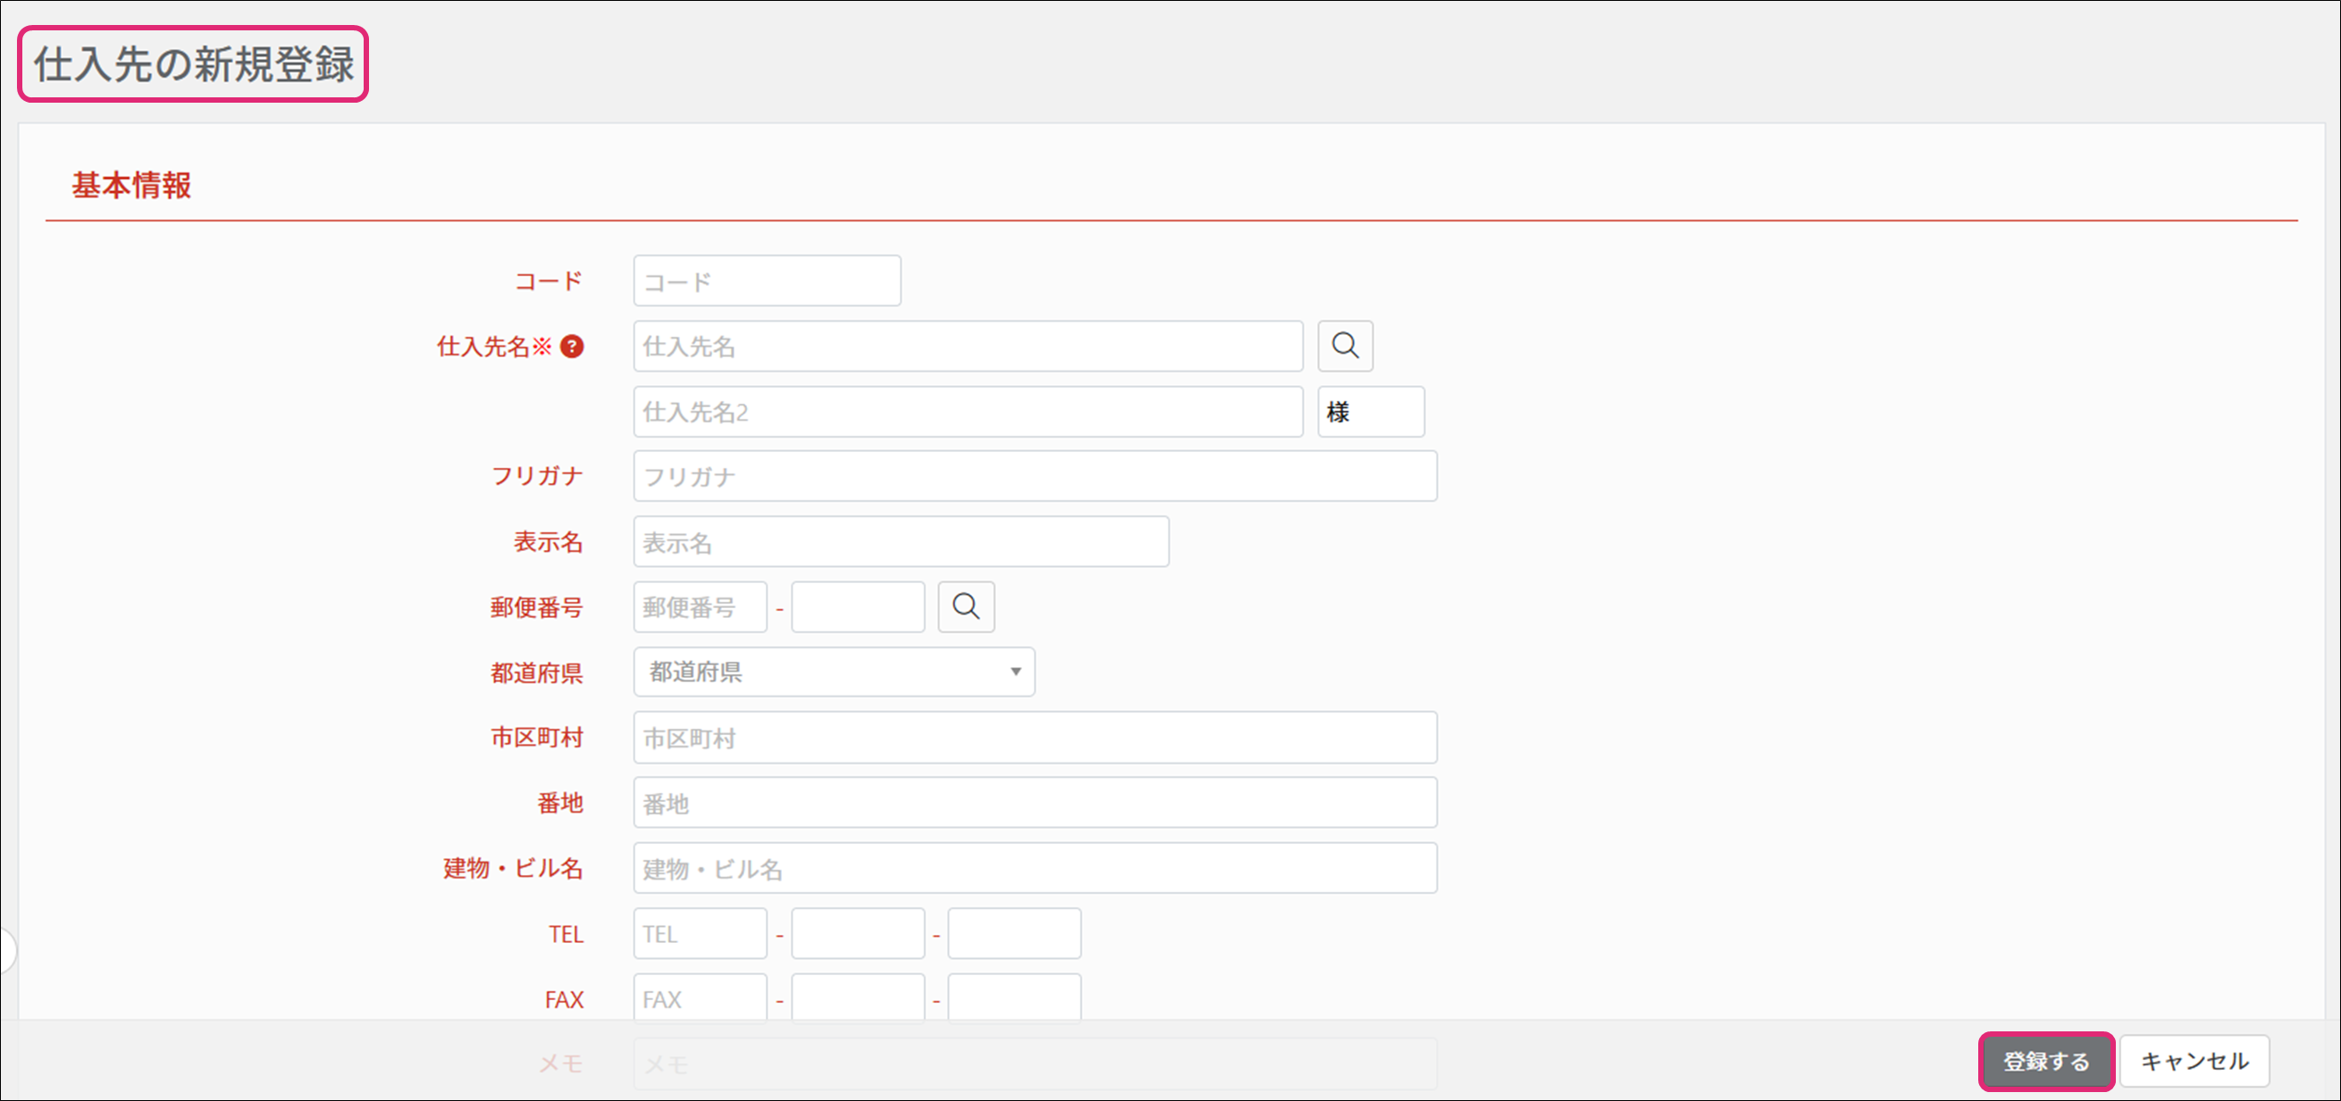
Task: Click the postal code search magnifier icon
Action: tap(966, 607)
